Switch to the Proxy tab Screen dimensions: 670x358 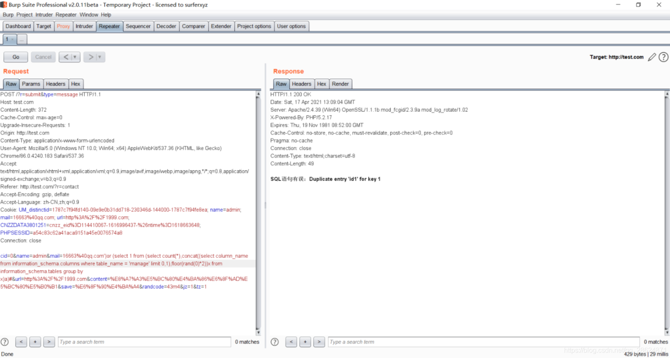(x=63, y=26)
